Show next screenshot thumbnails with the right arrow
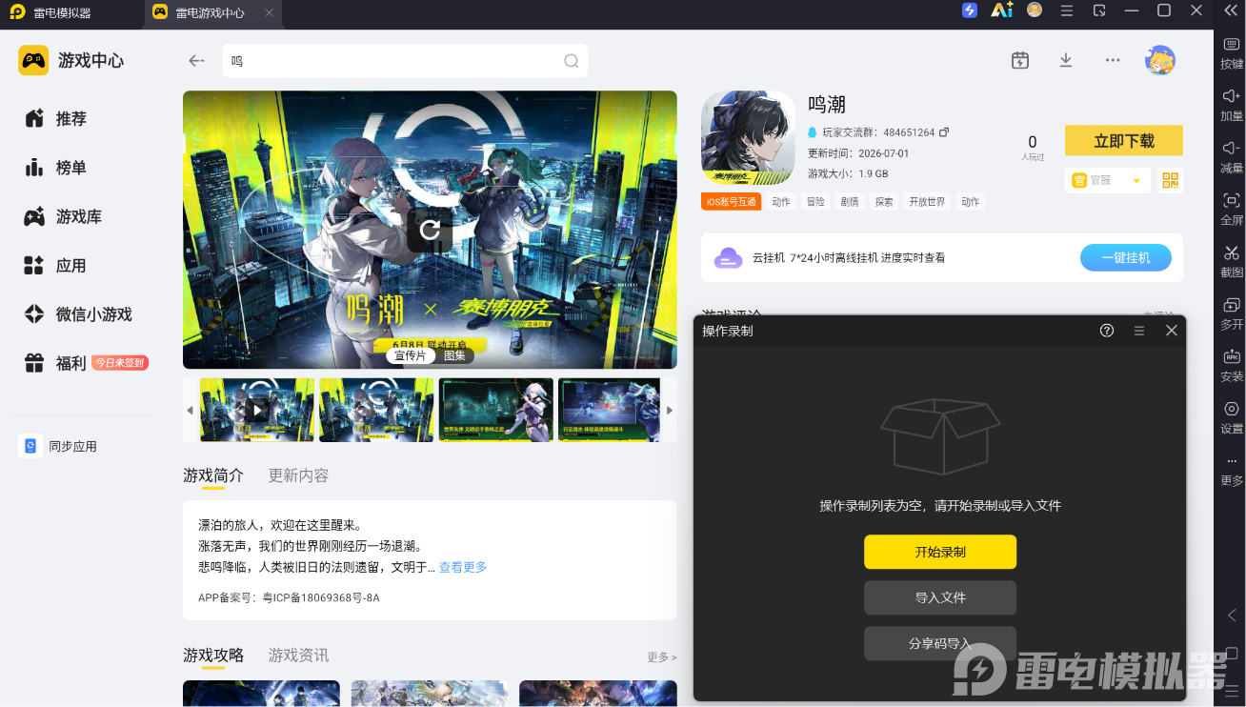The width and height of the screenshot is (1246, 707). pyautogui.click(x=670, y=411)
